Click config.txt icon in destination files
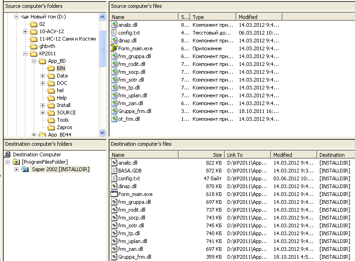 [x=114, y=178]
